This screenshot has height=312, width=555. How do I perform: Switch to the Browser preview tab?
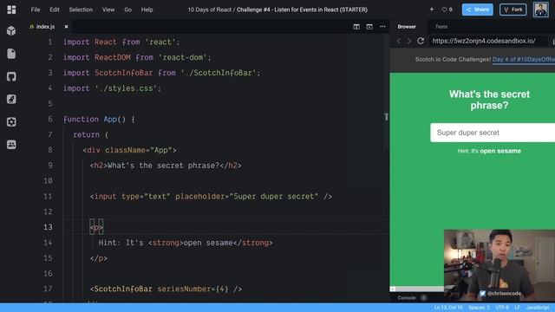pyautogui.click(x=407, y=27)
